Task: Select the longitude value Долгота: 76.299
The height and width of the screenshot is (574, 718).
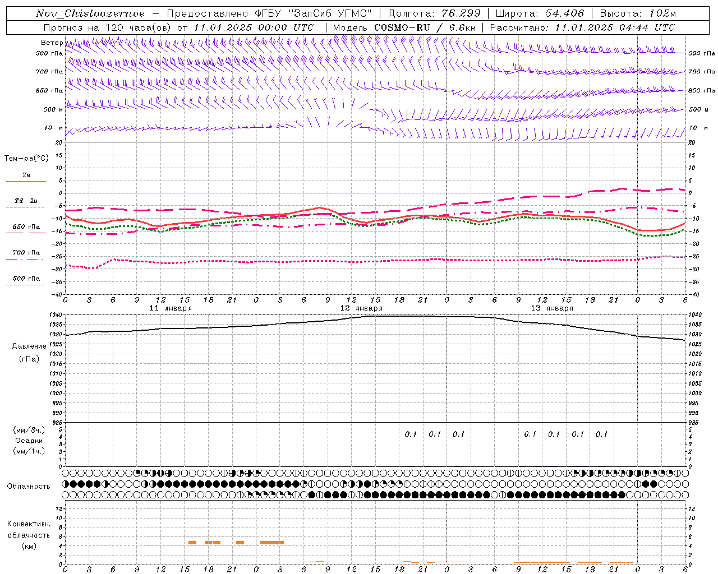Action: coord(434,13)
